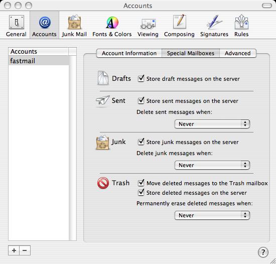Switch to Viewing preferences
The image size is (276, 264).
pyautogui.click(x=148, y=26)
